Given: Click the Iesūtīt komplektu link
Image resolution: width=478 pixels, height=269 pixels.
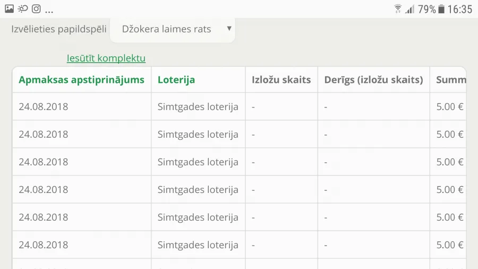Looking at the screenshot, I should pos(106,58).
